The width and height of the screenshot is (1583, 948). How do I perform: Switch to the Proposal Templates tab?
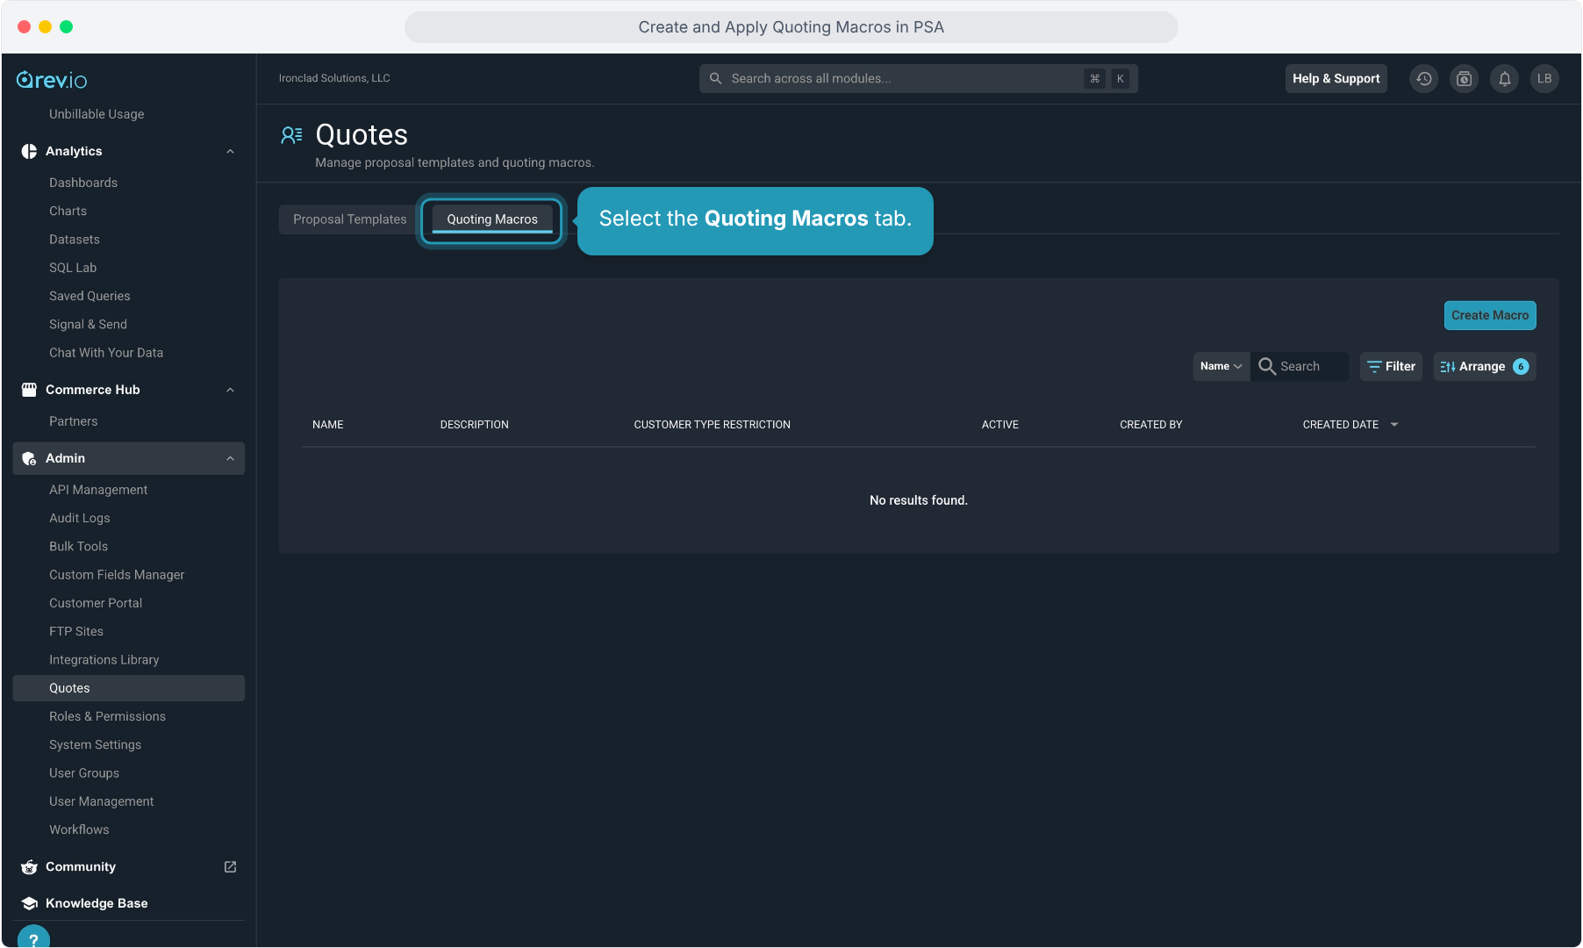click(350, 219)
